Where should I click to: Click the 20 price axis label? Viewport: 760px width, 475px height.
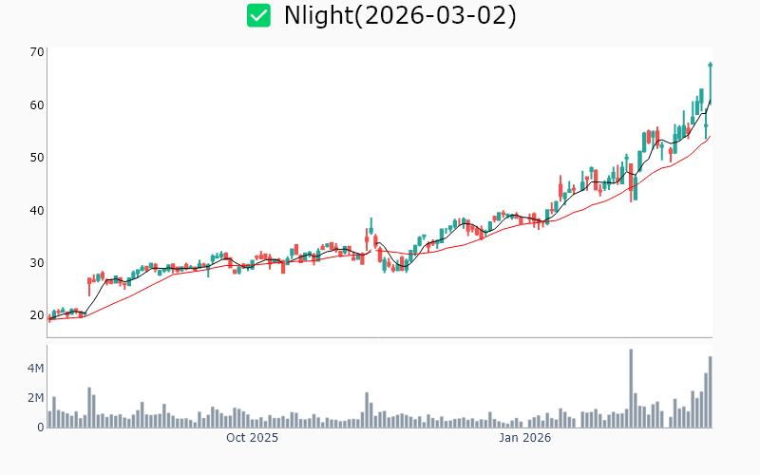37,315
